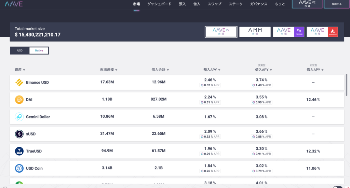The width and height of the screenshot is (350, 188).
Task: Click incentive icon beside USD Coin 0.26% APR
Action: pos(202,171)
